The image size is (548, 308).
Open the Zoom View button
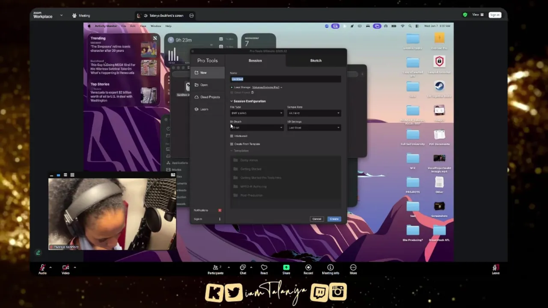pos(478,15)
